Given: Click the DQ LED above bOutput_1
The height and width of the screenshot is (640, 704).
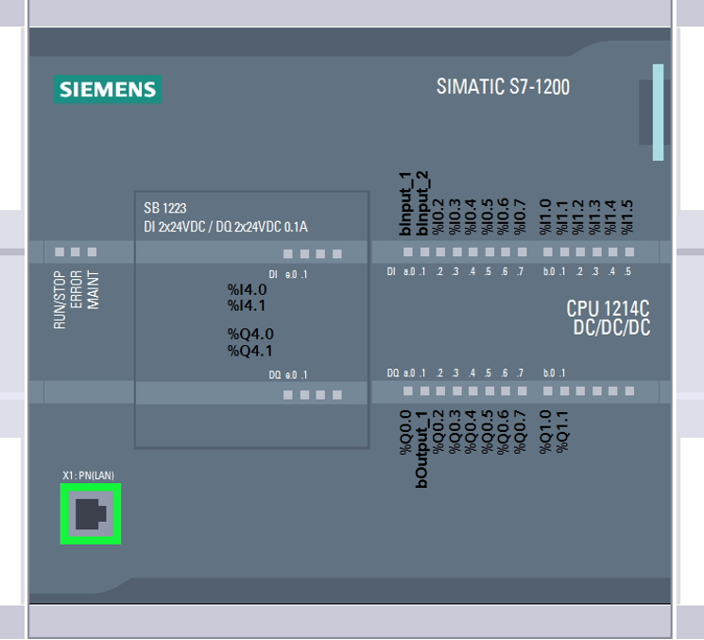Looking at the screenshot, I should (424, 389).
